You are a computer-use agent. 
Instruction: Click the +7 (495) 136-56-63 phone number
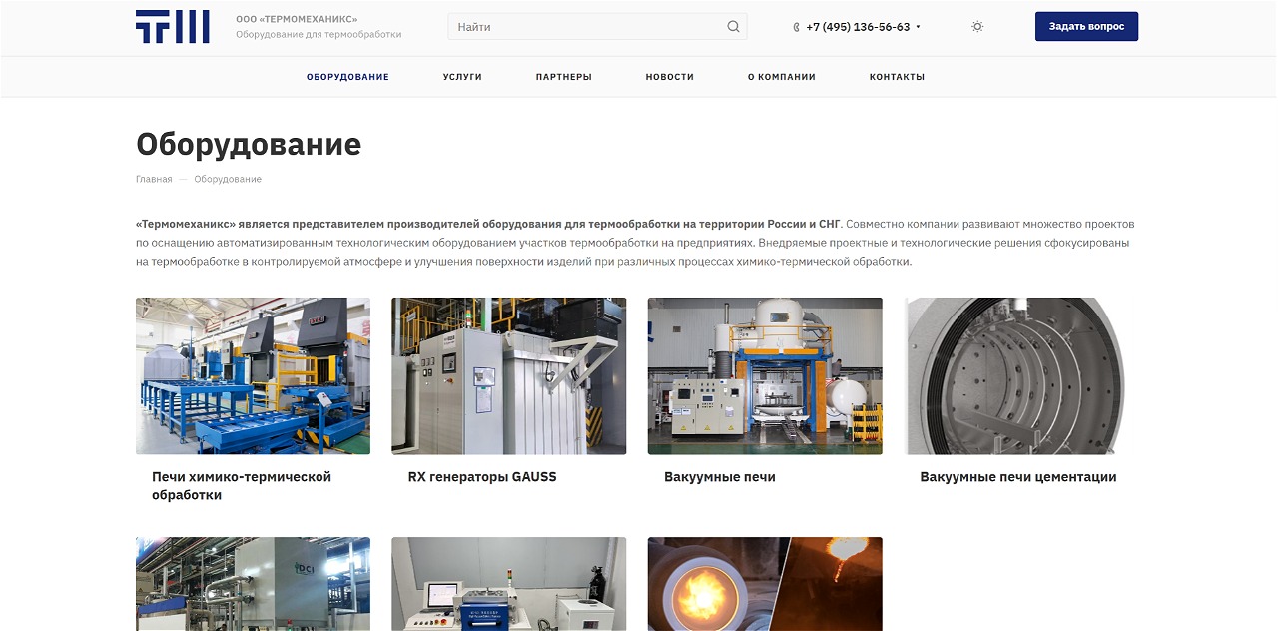(x=858, y=27)
